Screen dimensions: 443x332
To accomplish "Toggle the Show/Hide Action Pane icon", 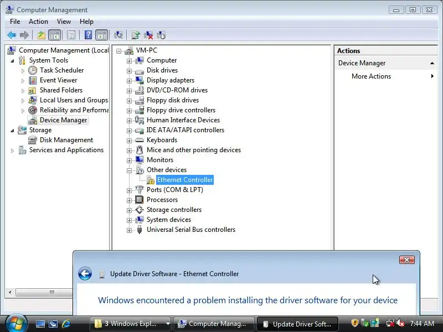I will pyautogui.click(x=102, y=35).
